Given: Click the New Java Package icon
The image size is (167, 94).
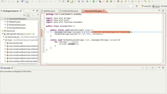Looking at the screenshot, I should (107, 1).
